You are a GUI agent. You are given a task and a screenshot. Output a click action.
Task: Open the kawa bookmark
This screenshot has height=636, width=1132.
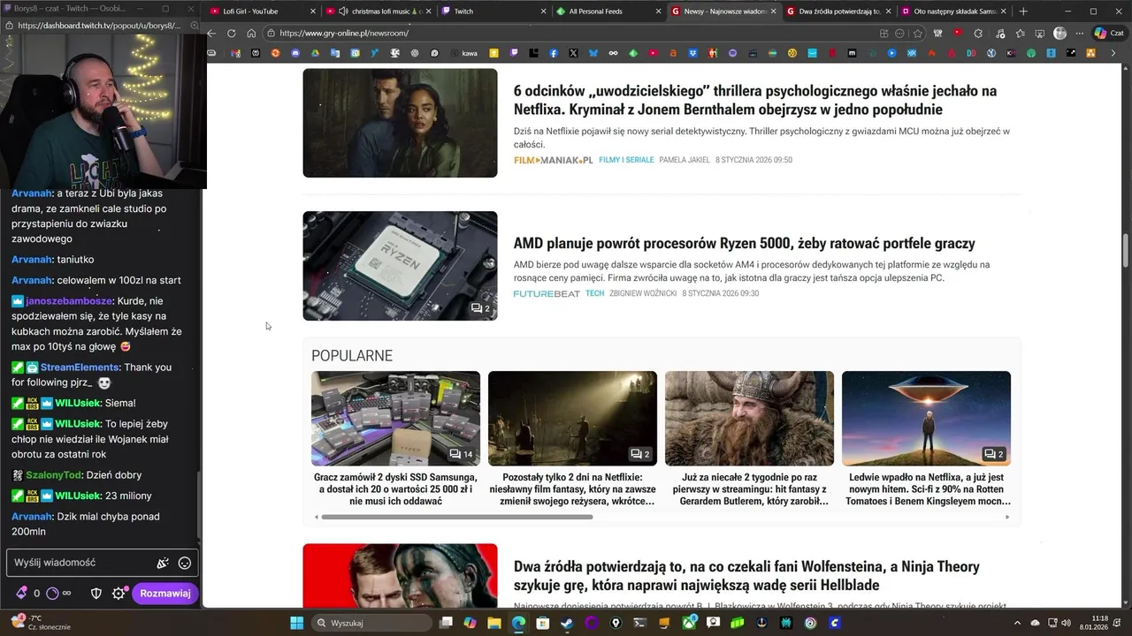tap(464, 53)
